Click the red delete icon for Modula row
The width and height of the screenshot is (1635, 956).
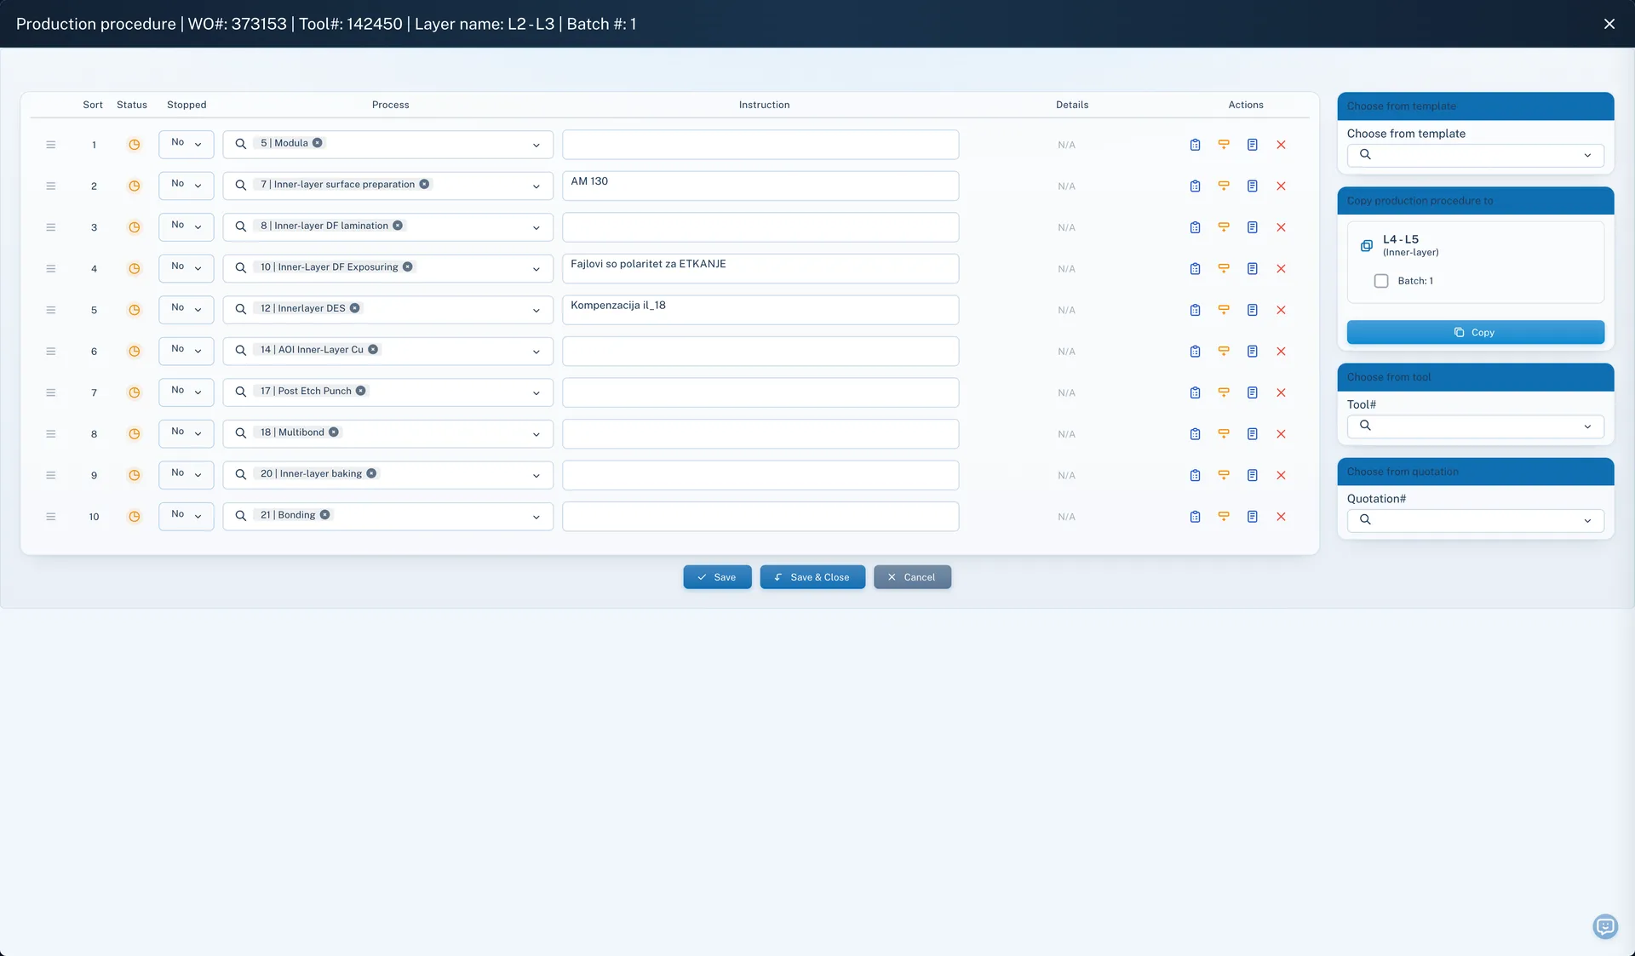coord(1281,145)
